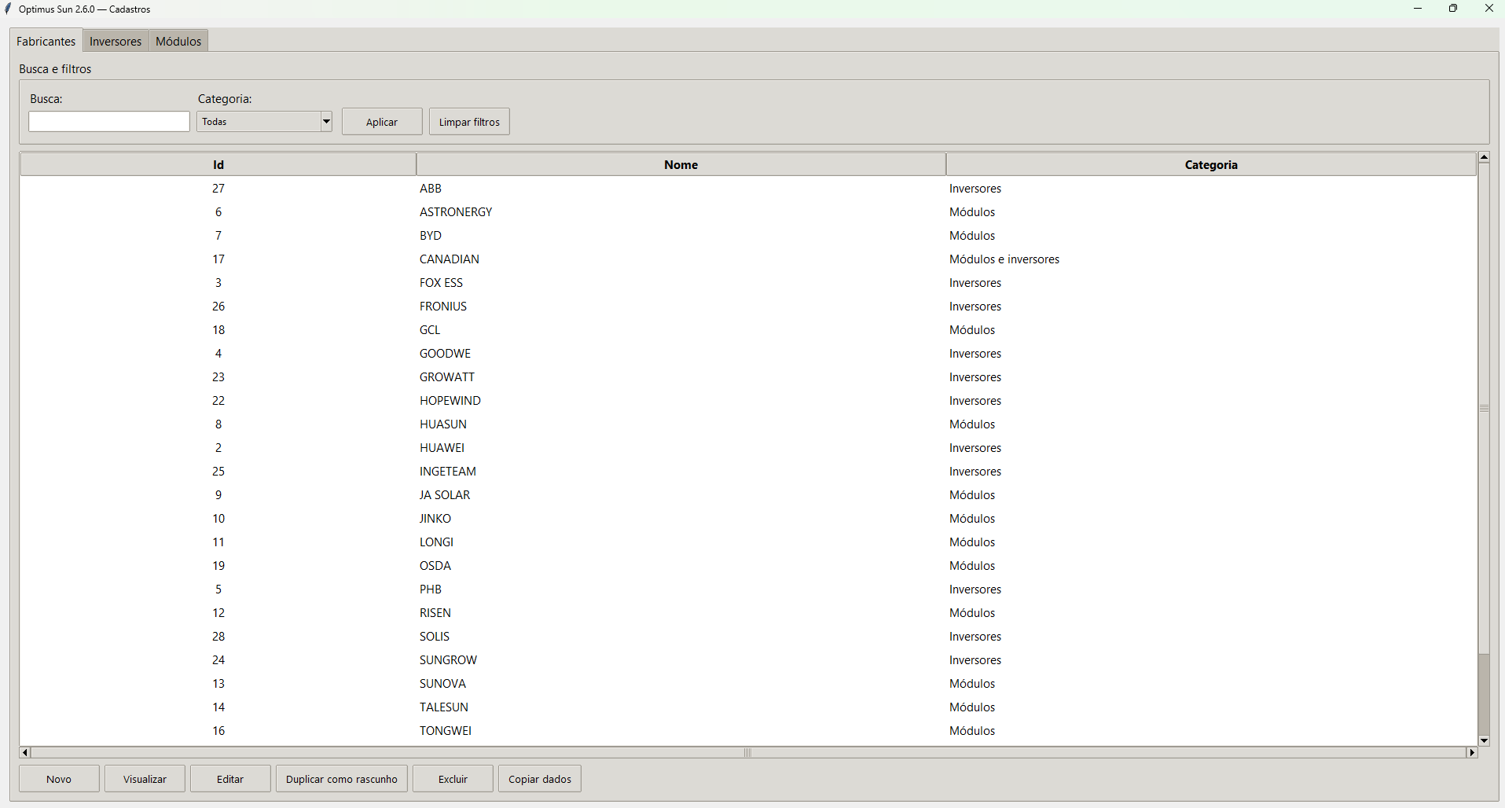Select the JA SOLAR row
1505x808 pixels.
748,495
